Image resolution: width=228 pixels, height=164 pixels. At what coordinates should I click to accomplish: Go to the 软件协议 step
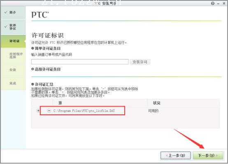click(13, 27)
